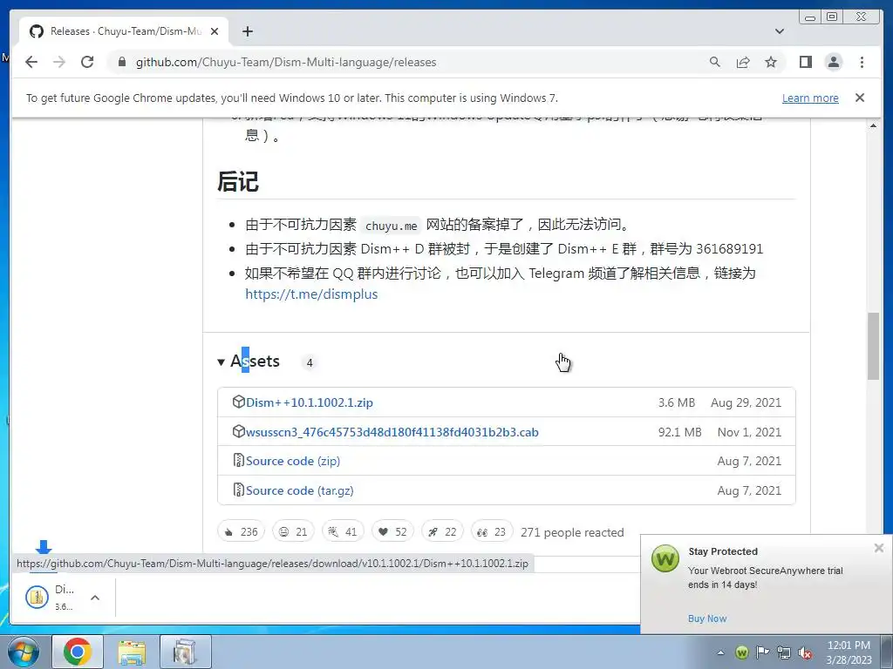Click the 92.1 MB file size
Image resolution: width=893 pixels, height=669 pixels.
click(x=680, y=432)
